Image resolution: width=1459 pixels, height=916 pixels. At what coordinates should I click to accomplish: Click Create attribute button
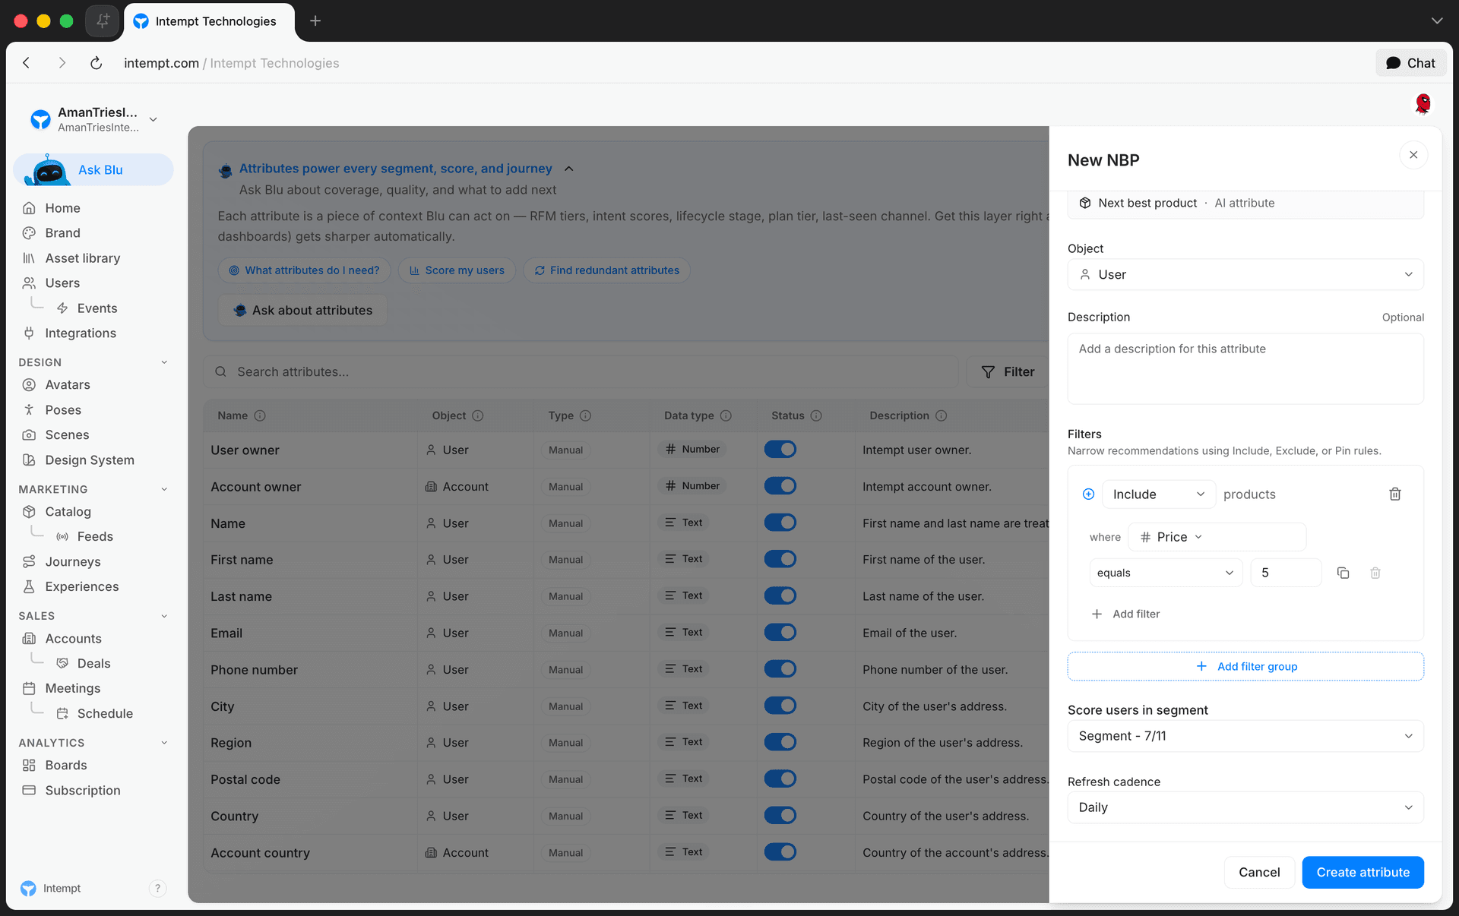click(x=1362, y=873)
